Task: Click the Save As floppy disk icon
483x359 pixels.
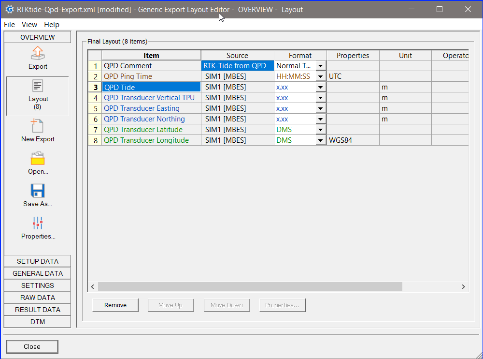Action: click(38, 191)
